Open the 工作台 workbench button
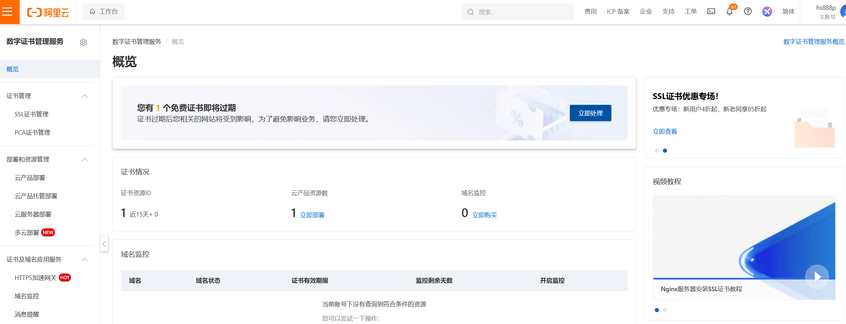846x324 pixels. tap(104, 12)
